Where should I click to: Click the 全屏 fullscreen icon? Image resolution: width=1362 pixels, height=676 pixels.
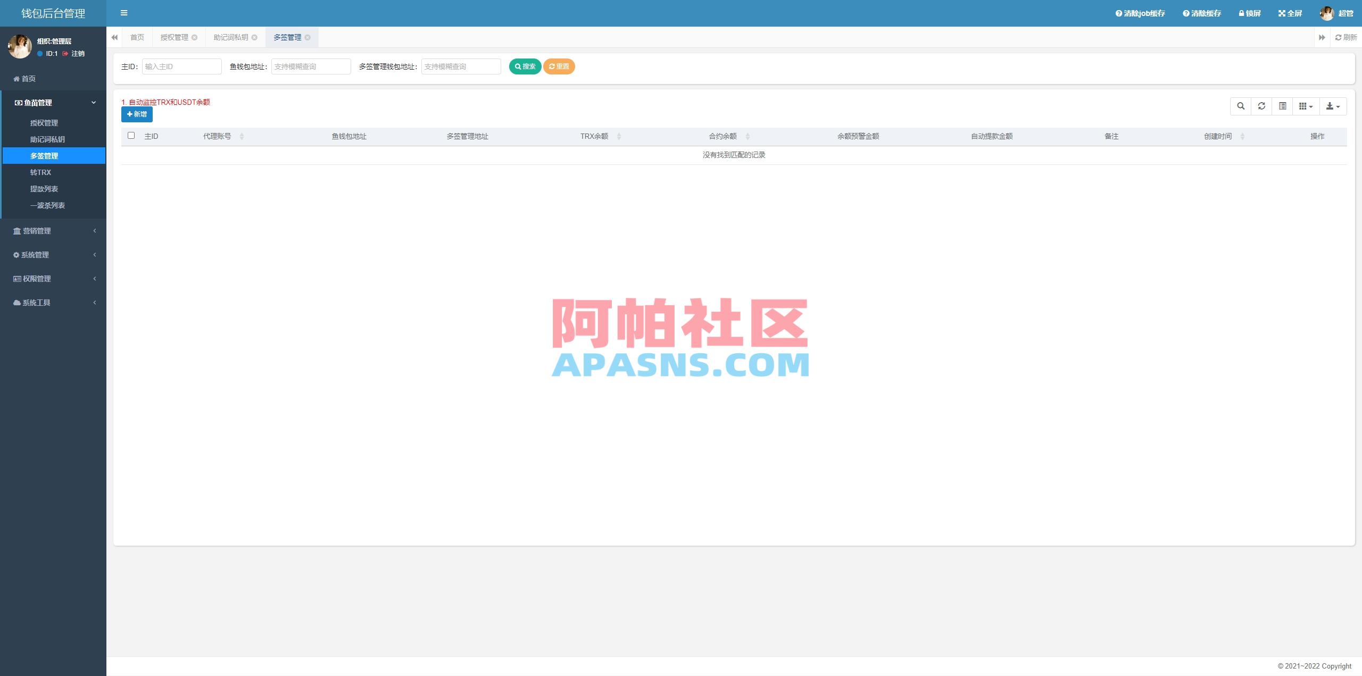(x=1290, y=13)
